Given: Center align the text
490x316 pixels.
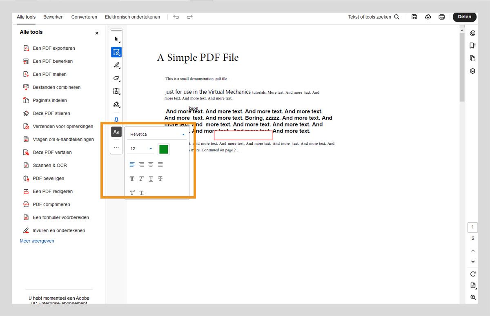Looking at the screenshot, I should pyautogui.click(x=151, y=164).
